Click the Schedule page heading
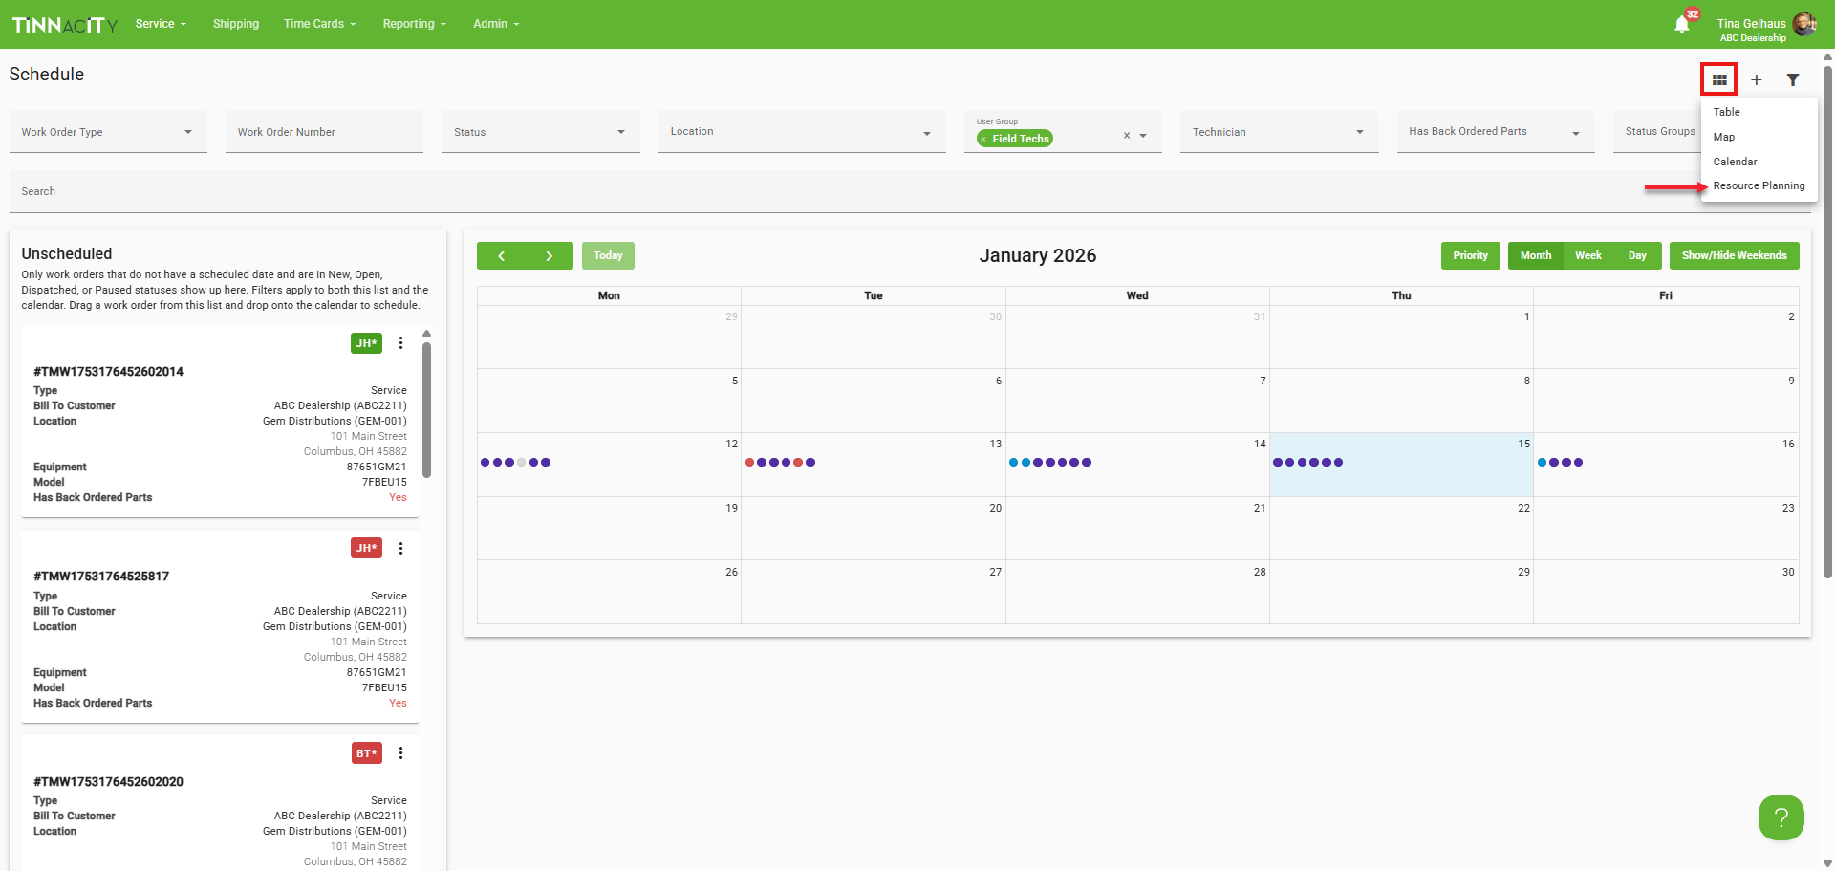 pyautogui.click(x=47, y=75)
